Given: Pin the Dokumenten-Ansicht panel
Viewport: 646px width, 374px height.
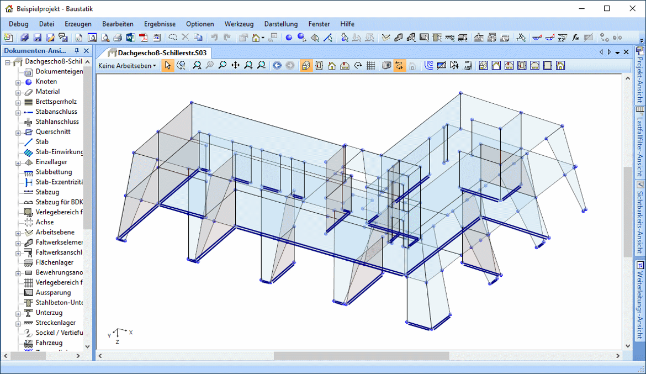Looking at the screenshot, I should click(77, 51).
